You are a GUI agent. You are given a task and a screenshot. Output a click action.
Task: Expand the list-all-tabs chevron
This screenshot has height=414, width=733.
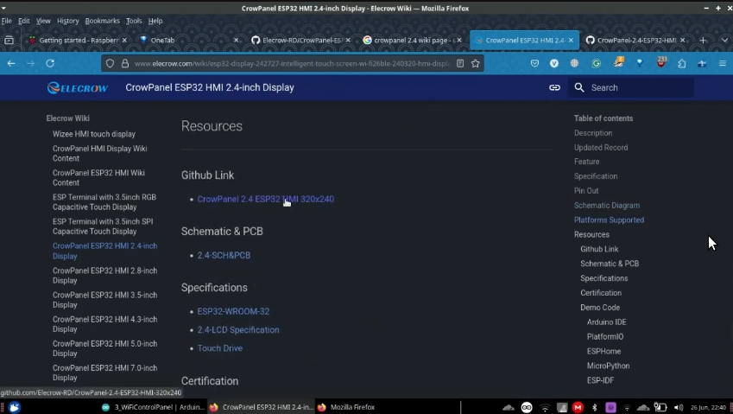click(x=724, y=41)
